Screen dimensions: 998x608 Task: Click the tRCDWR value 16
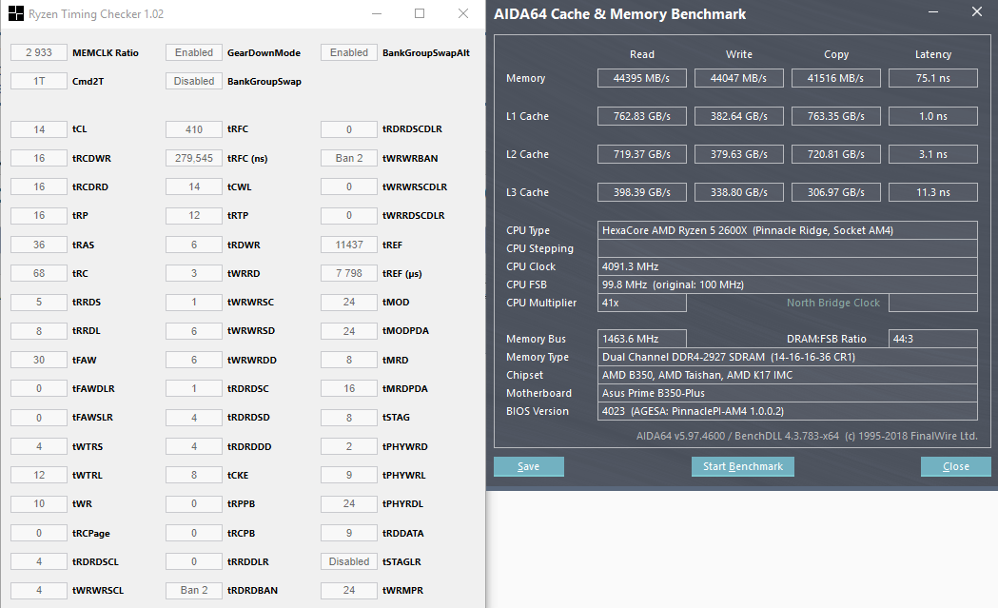(39, 158)
